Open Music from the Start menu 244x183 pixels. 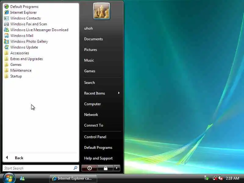[x=89, y=60]
